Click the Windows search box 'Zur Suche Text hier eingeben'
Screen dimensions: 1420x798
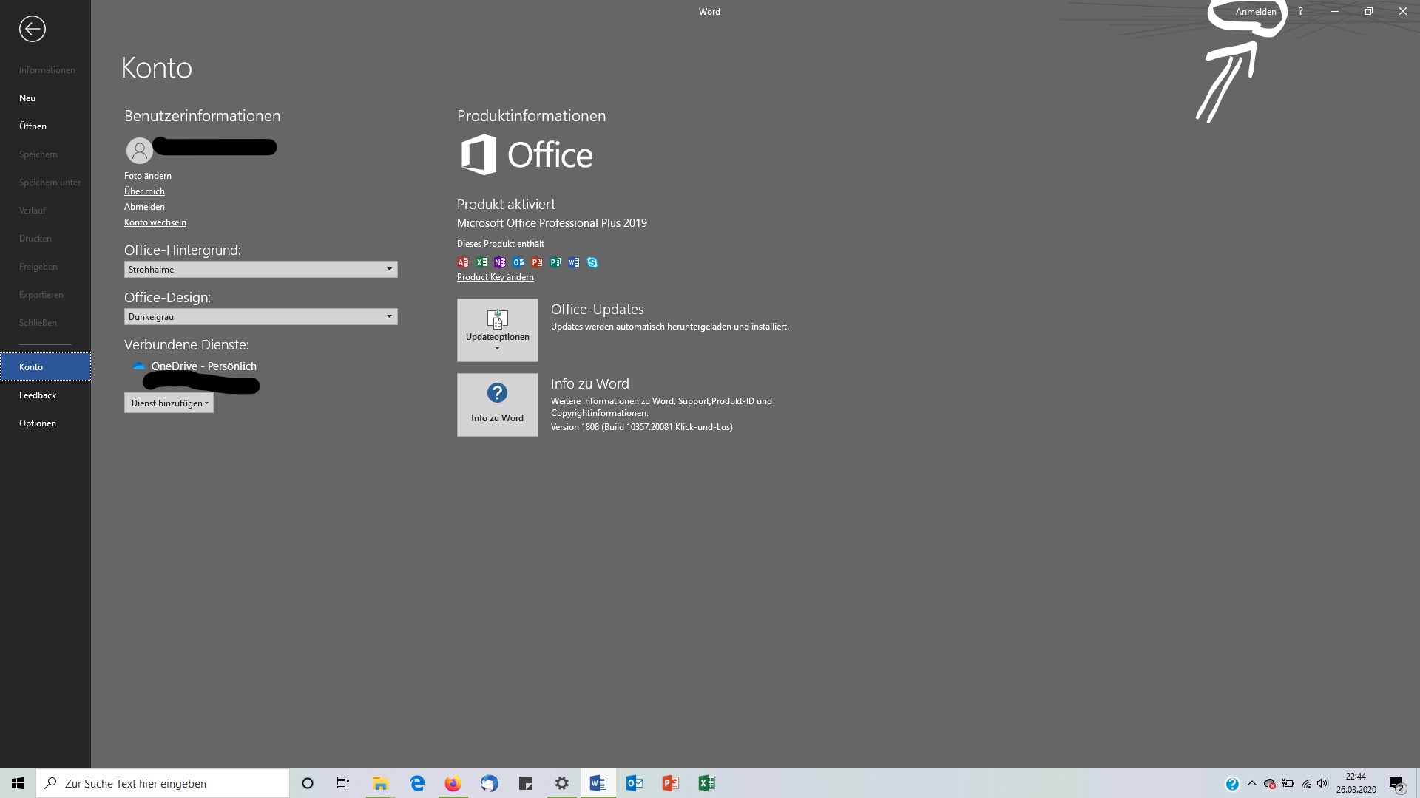coord(163,783)
